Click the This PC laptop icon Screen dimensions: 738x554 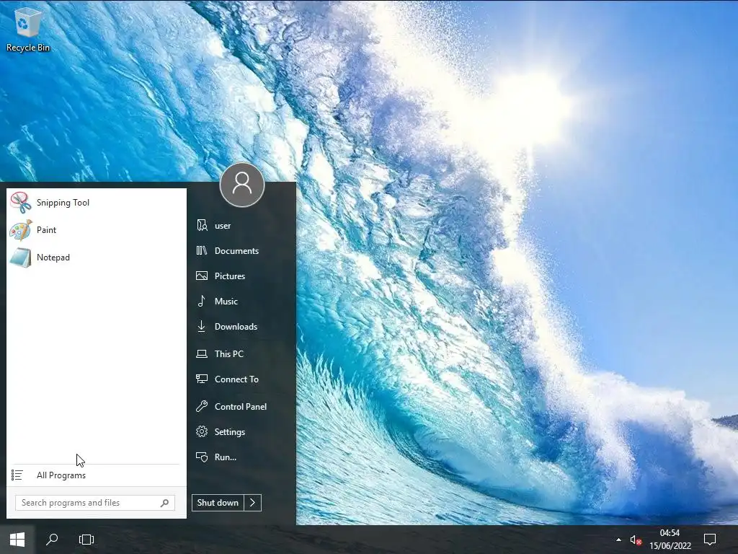[x=202, y=353]
